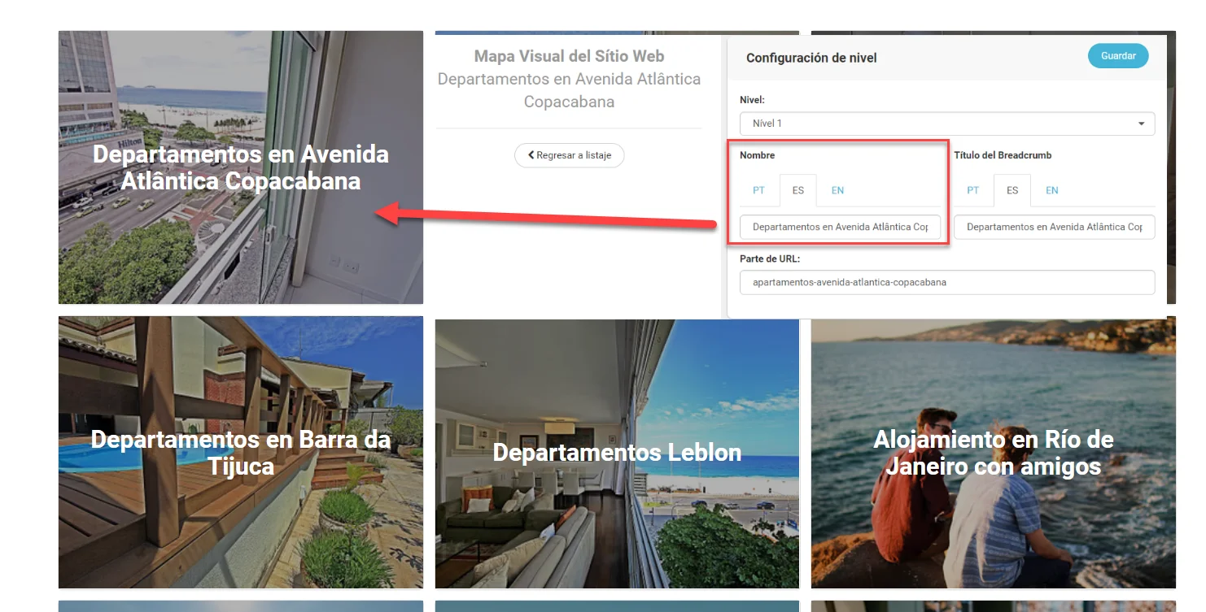Select ES tab under Título del Breadcrumb
The image size is (1206, 612).
[1012, 190]
